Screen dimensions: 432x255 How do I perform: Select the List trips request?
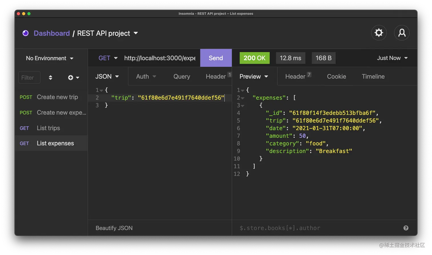coord(51,128)
